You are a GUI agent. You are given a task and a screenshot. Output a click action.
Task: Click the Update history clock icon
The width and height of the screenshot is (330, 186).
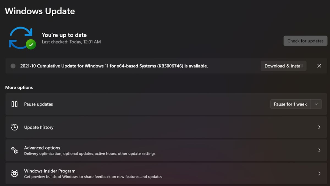pos(15,127)
